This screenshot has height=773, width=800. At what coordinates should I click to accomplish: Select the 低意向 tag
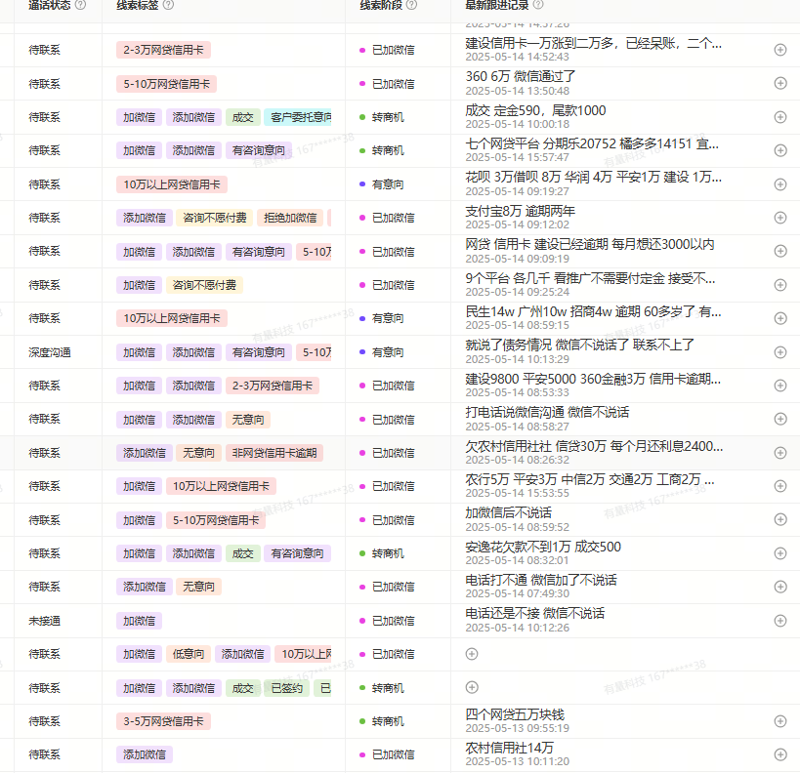(189, 654)
